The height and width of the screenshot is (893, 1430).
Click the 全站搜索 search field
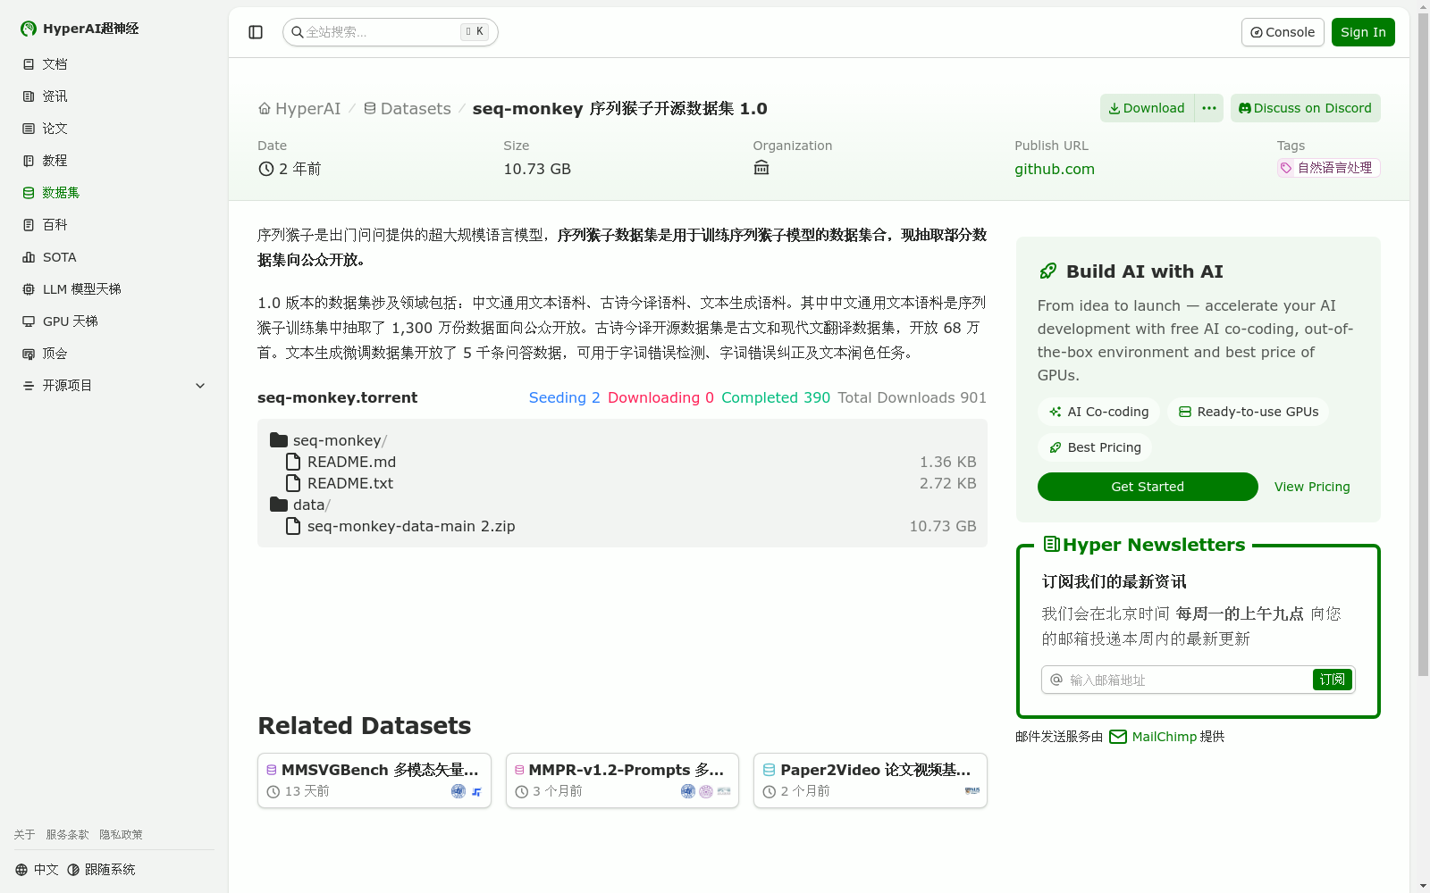(390, 32)
